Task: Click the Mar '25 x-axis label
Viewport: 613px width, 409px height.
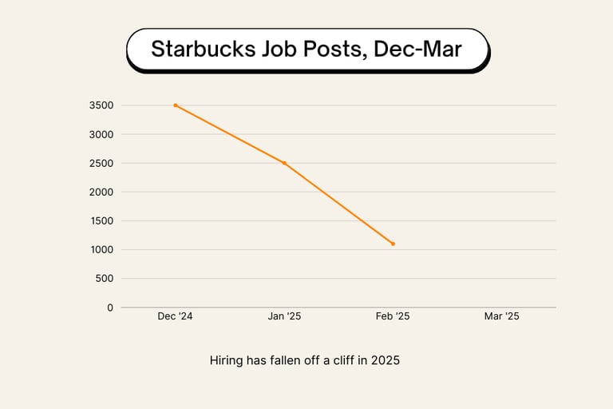Action: tap(501, 316)
